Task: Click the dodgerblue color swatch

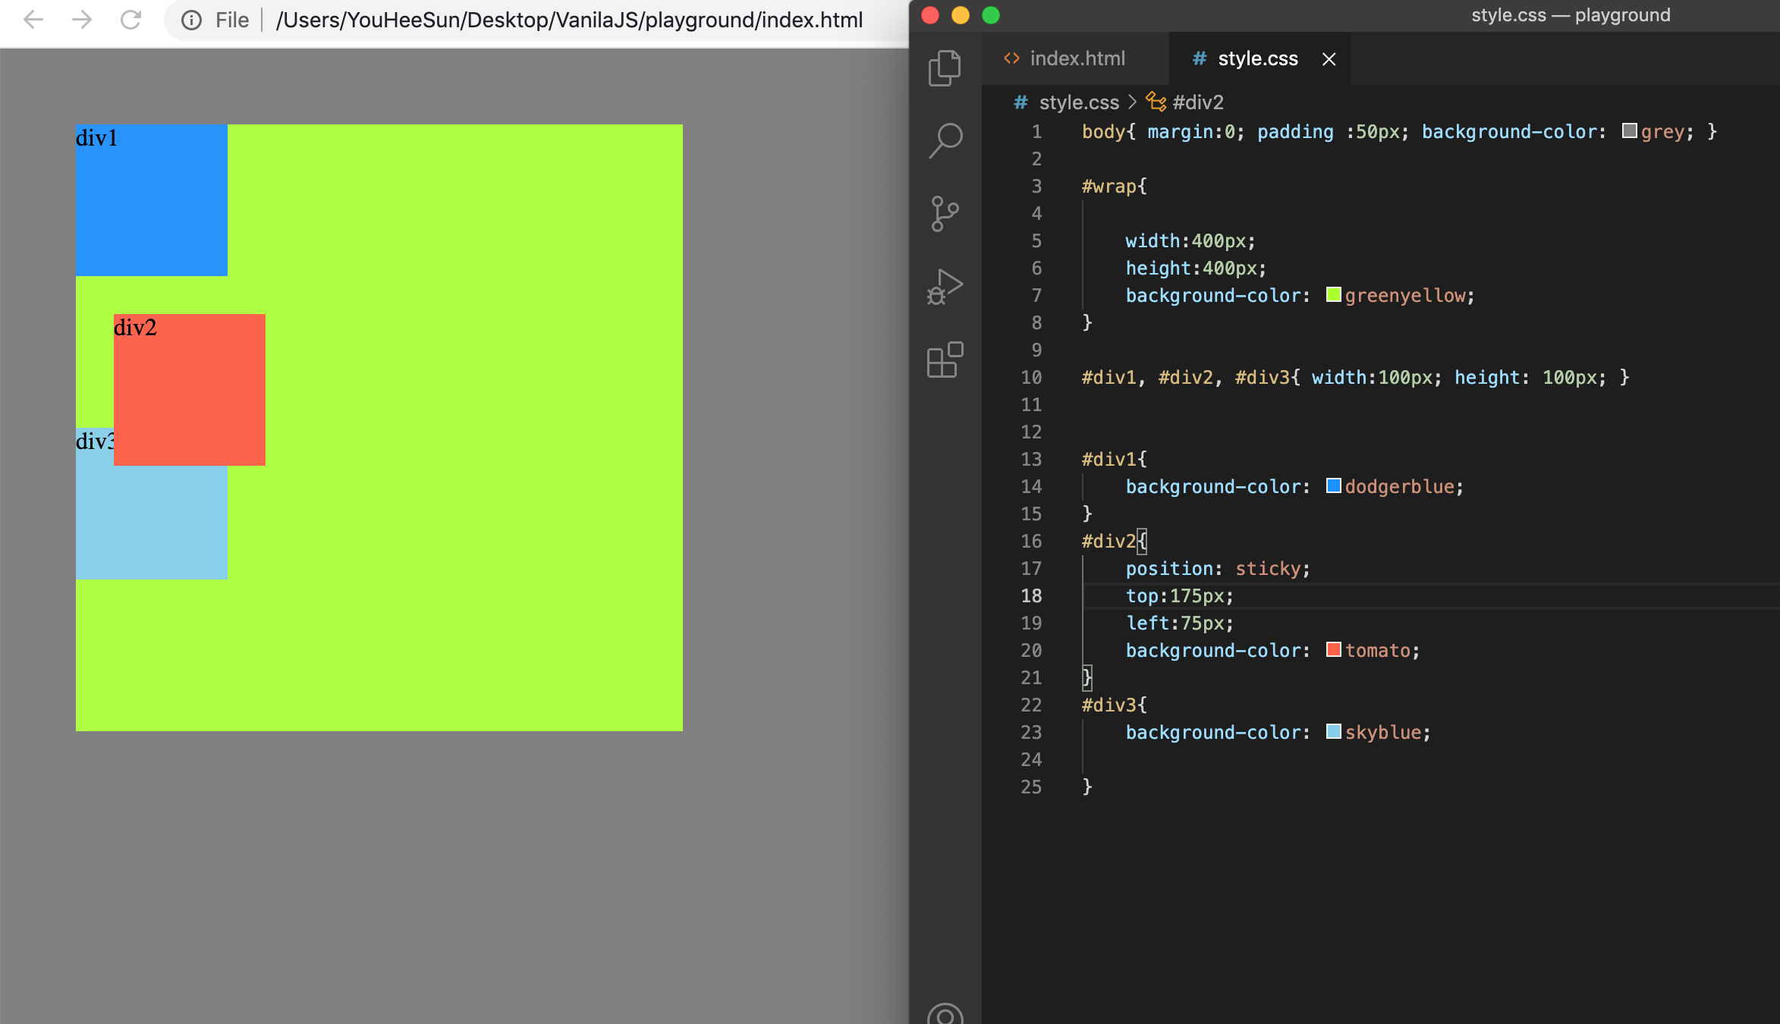Action: tap(1333, 486)
